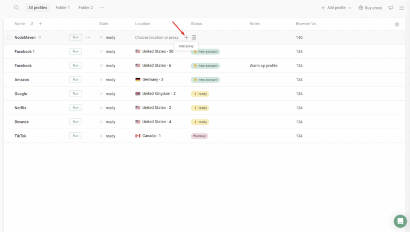Open the table column settings gear

(397, 24)
